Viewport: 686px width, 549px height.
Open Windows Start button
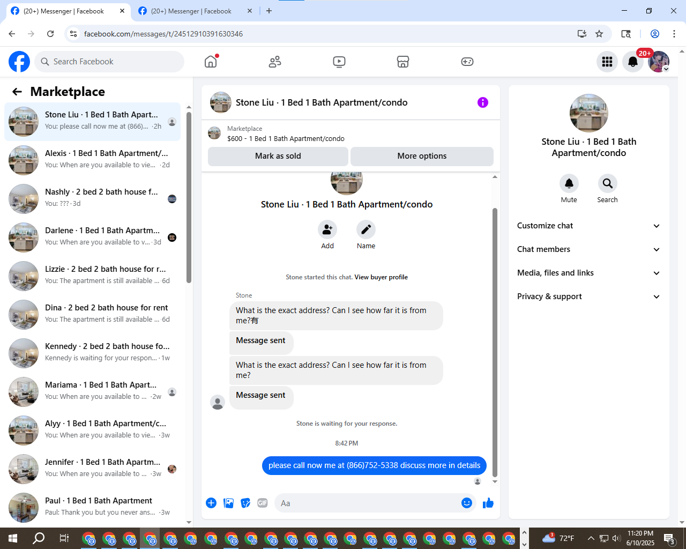[13, 538]
